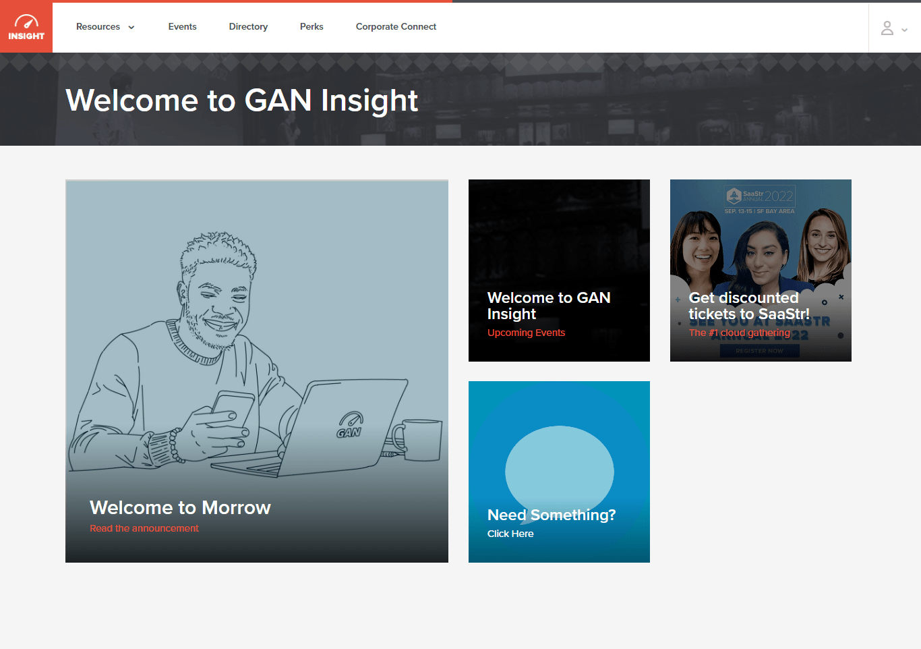Click the Read the announcement link
The height and width of the screenshot is (649, 921).
[144, 528]
